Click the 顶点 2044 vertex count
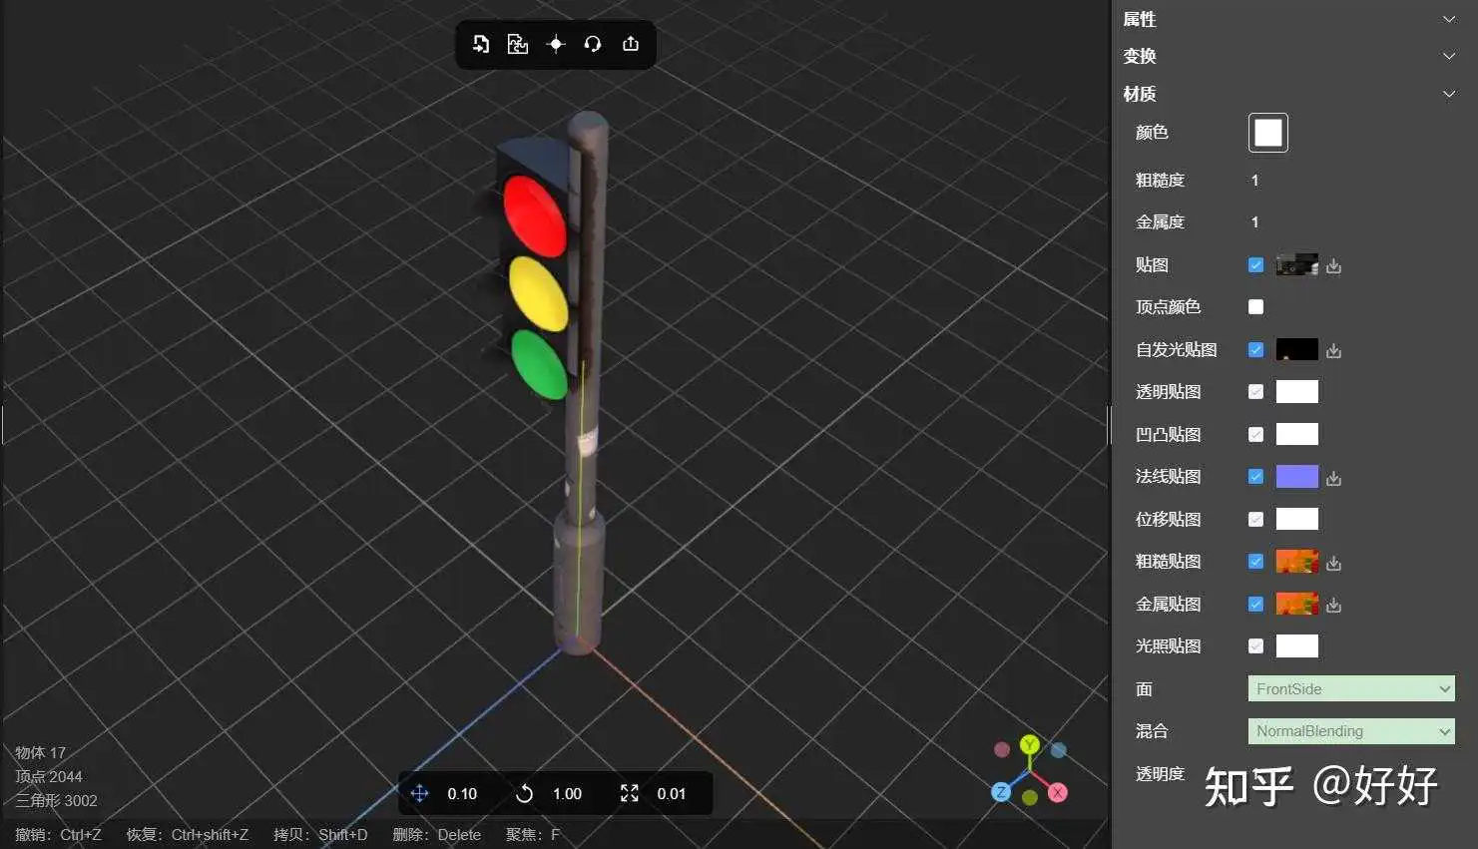Viewport: 1478px width, 849px height. click(48, 776)
